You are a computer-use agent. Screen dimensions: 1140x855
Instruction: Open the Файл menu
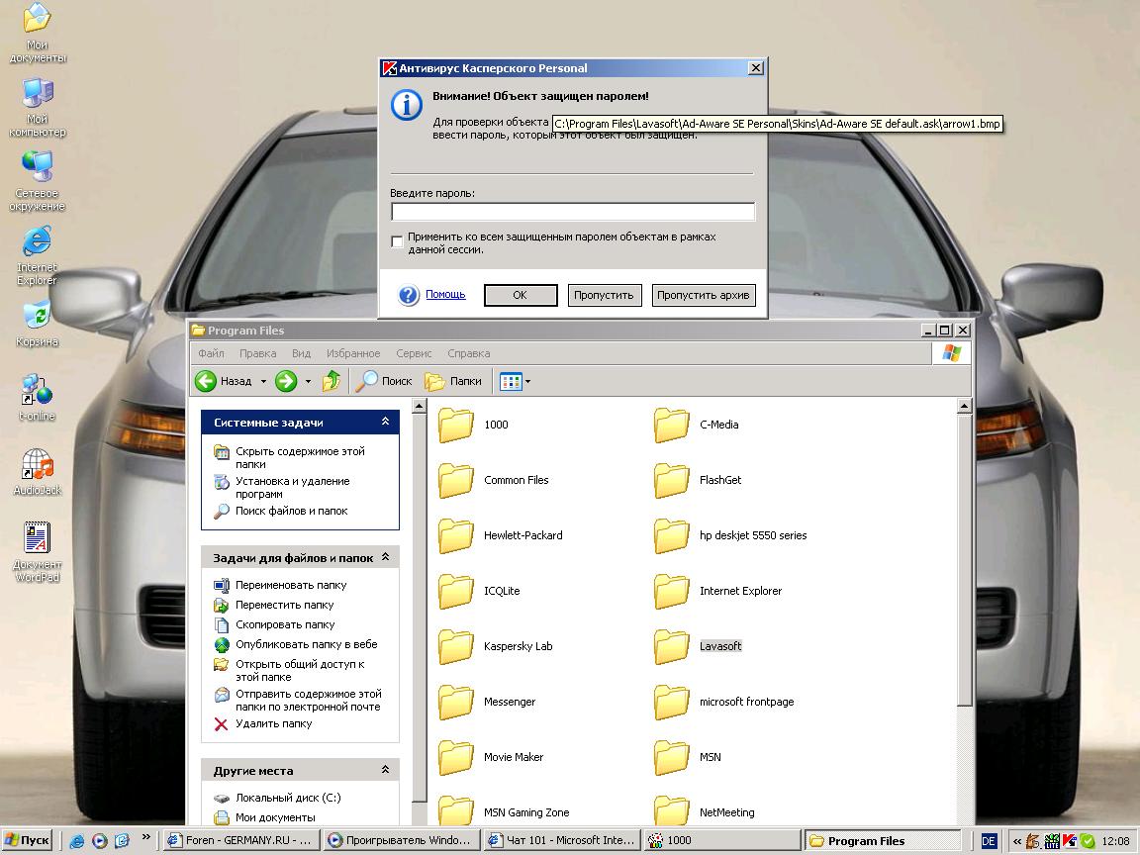point(211,354)
